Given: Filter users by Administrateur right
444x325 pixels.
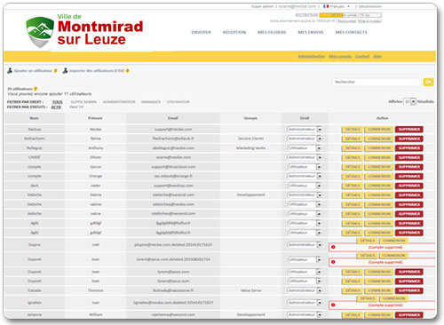Looking at the screenshot, I should click(119, 102).
